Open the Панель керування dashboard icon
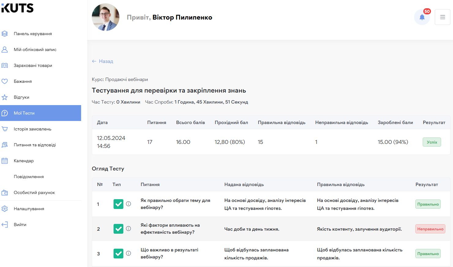 (4, 33)
